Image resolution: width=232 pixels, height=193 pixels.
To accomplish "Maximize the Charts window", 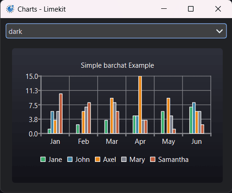I will point(191,9).
